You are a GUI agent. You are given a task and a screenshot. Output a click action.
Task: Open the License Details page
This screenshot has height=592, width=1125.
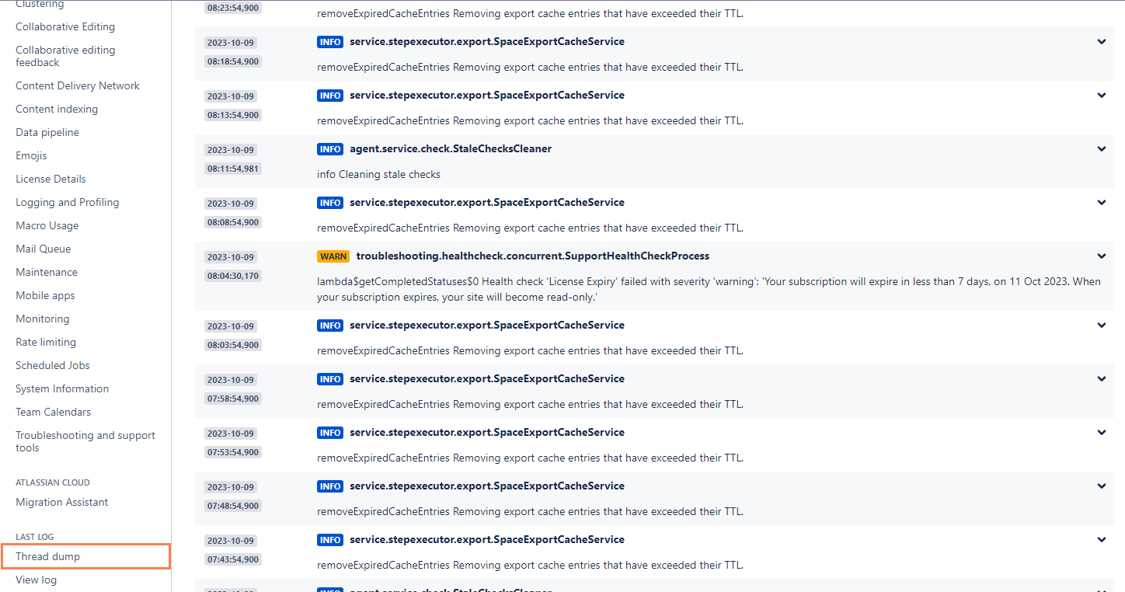[x=51, y=179]
